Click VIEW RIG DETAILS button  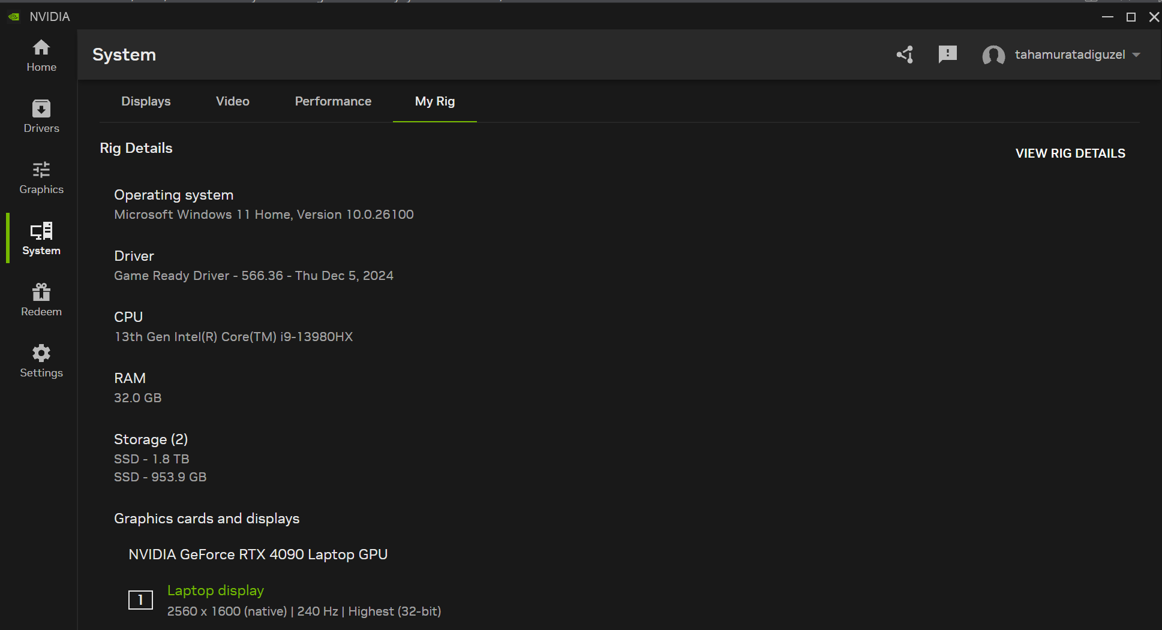pos(1070,153)
